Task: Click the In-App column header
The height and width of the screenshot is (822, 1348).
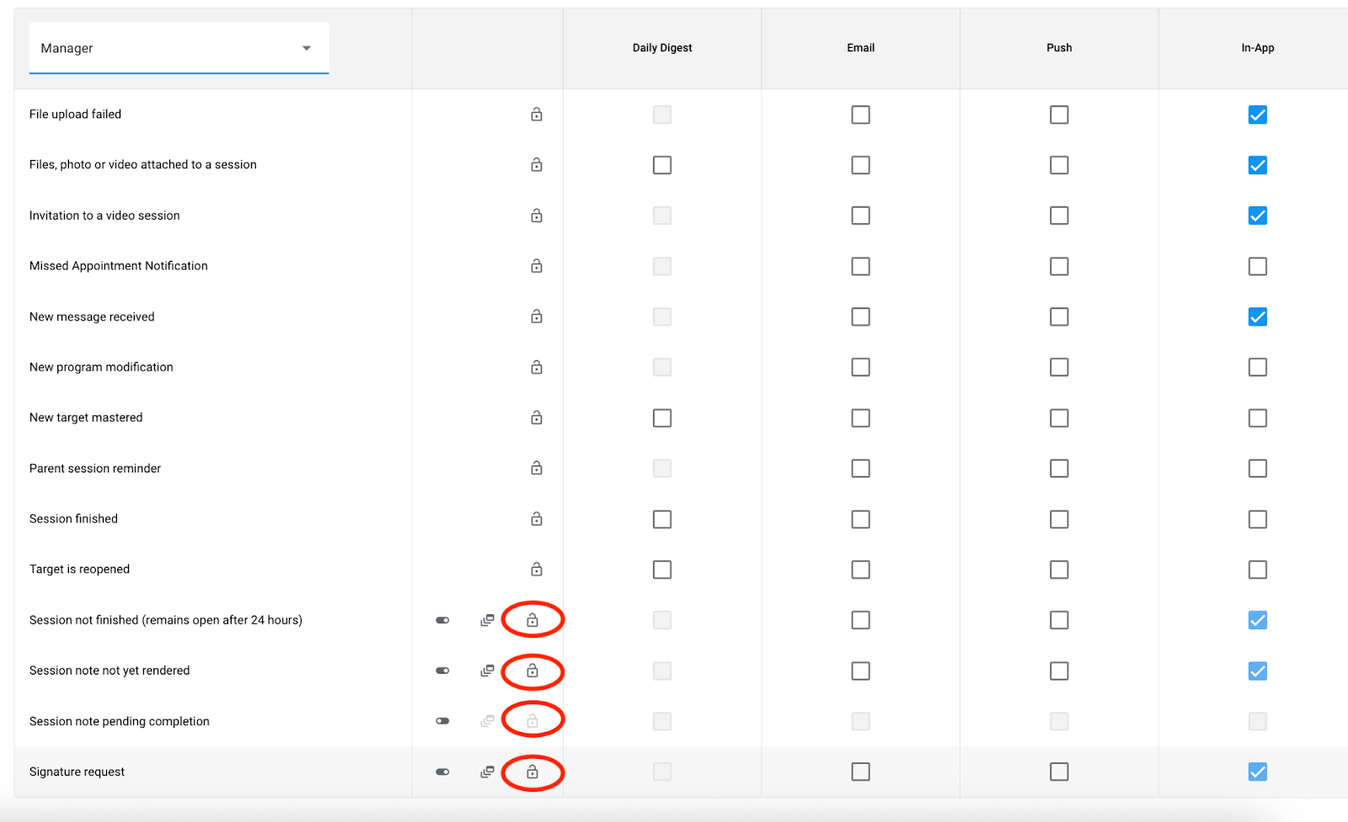Action: (x=1257, y=48)
